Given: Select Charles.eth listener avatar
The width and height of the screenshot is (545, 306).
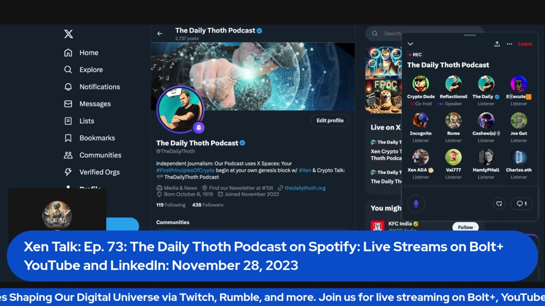Looking at the screenshot, I should tap(519, 157).
